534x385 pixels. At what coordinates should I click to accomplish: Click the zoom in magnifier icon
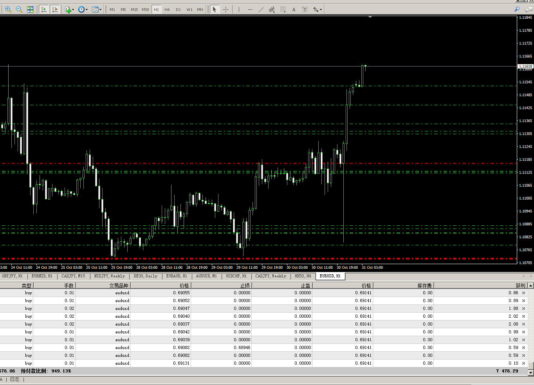(x=8, y=9)
